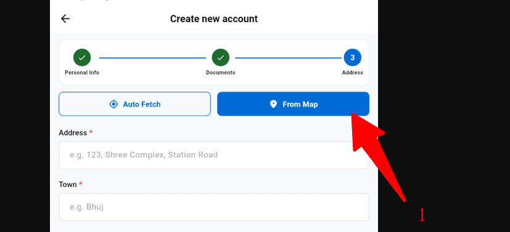Viewport: 510px width, 232px height.
Task: Focus the Town input field
Action: [214, 207]
